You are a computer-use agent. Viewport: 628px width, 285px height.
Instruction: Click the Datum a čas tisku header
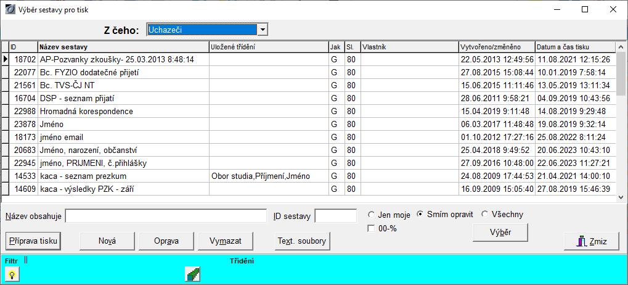[574, 47]
